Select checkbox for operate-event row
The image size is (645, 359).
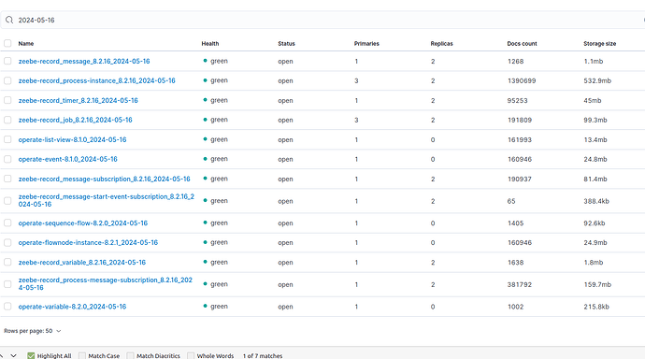pos(7,159)
